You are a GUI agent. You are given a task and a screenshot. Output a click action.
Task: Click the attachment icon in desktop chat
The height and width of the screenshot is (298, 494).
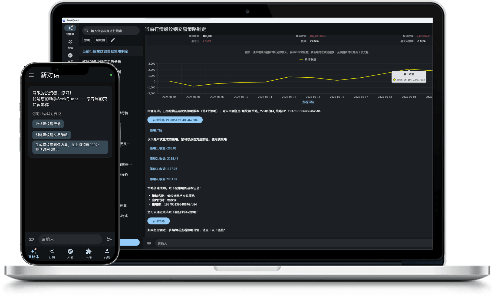tap(149, 243)
